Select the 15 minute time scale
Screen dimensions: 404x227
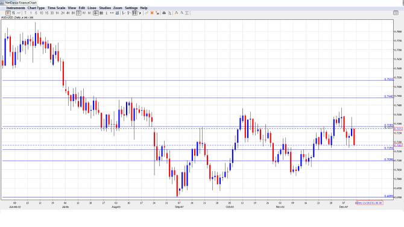click(x=46, y=13)
